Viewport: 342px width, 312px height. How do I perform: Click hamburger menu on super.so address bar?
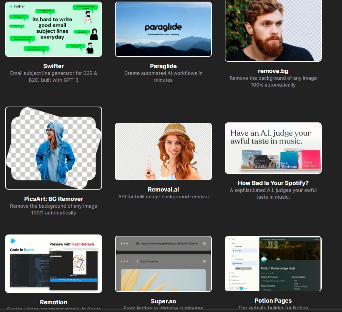point(204,261)
